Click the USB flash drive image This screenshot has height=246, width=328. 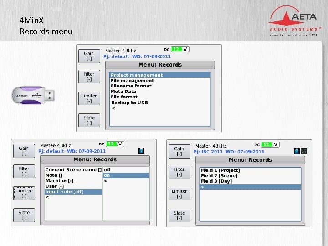33,95
